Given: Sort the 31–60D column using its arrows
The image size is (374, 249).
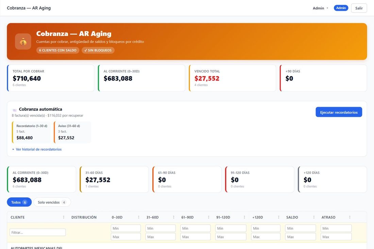Looking at the screenshot, I should (x=174, y=217).
